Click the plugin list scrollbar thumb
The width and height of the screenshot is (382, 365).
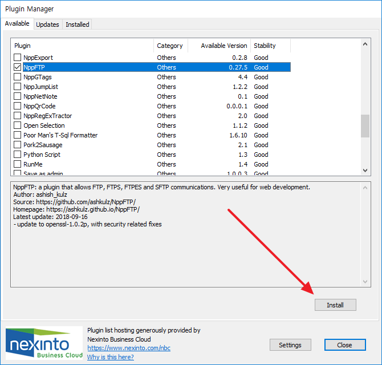[x=365, y=126]
